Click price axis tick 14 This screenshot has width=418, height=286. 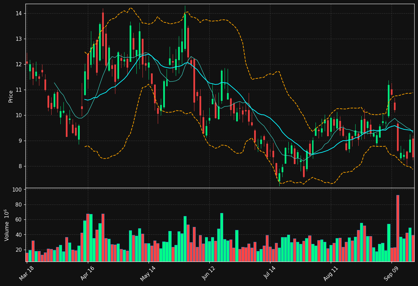(x=19, y=13)
